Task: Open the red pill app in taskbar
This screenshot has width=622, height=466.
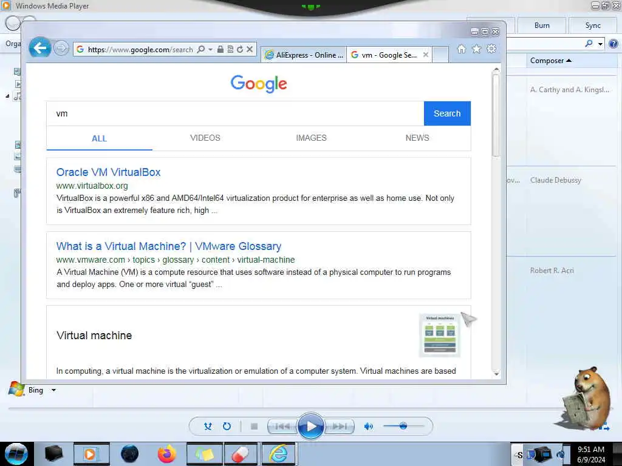Action: click(241, 454)
